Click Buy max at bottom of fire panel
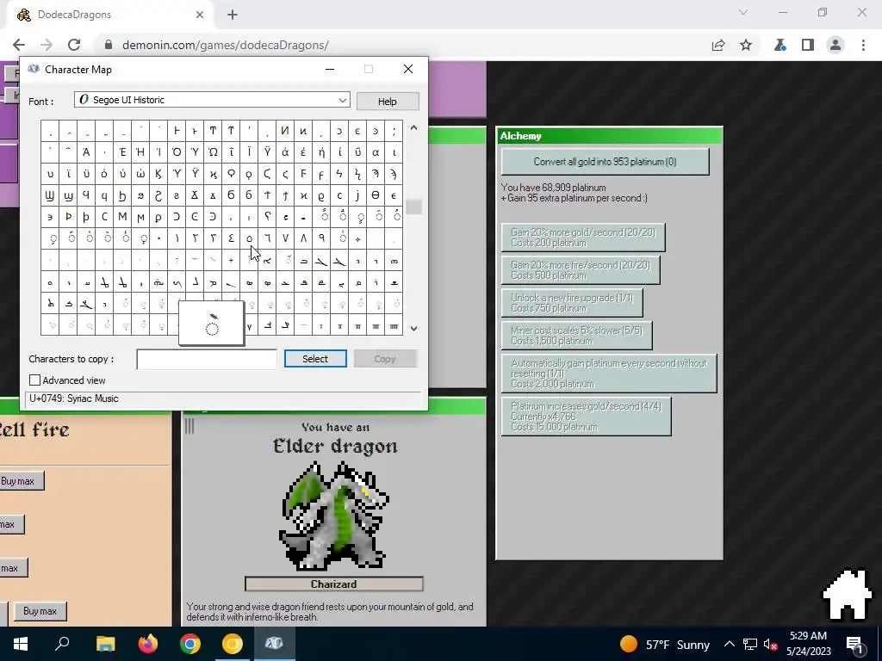The width and height of the screenshot is (882, 661). point(40,611)
